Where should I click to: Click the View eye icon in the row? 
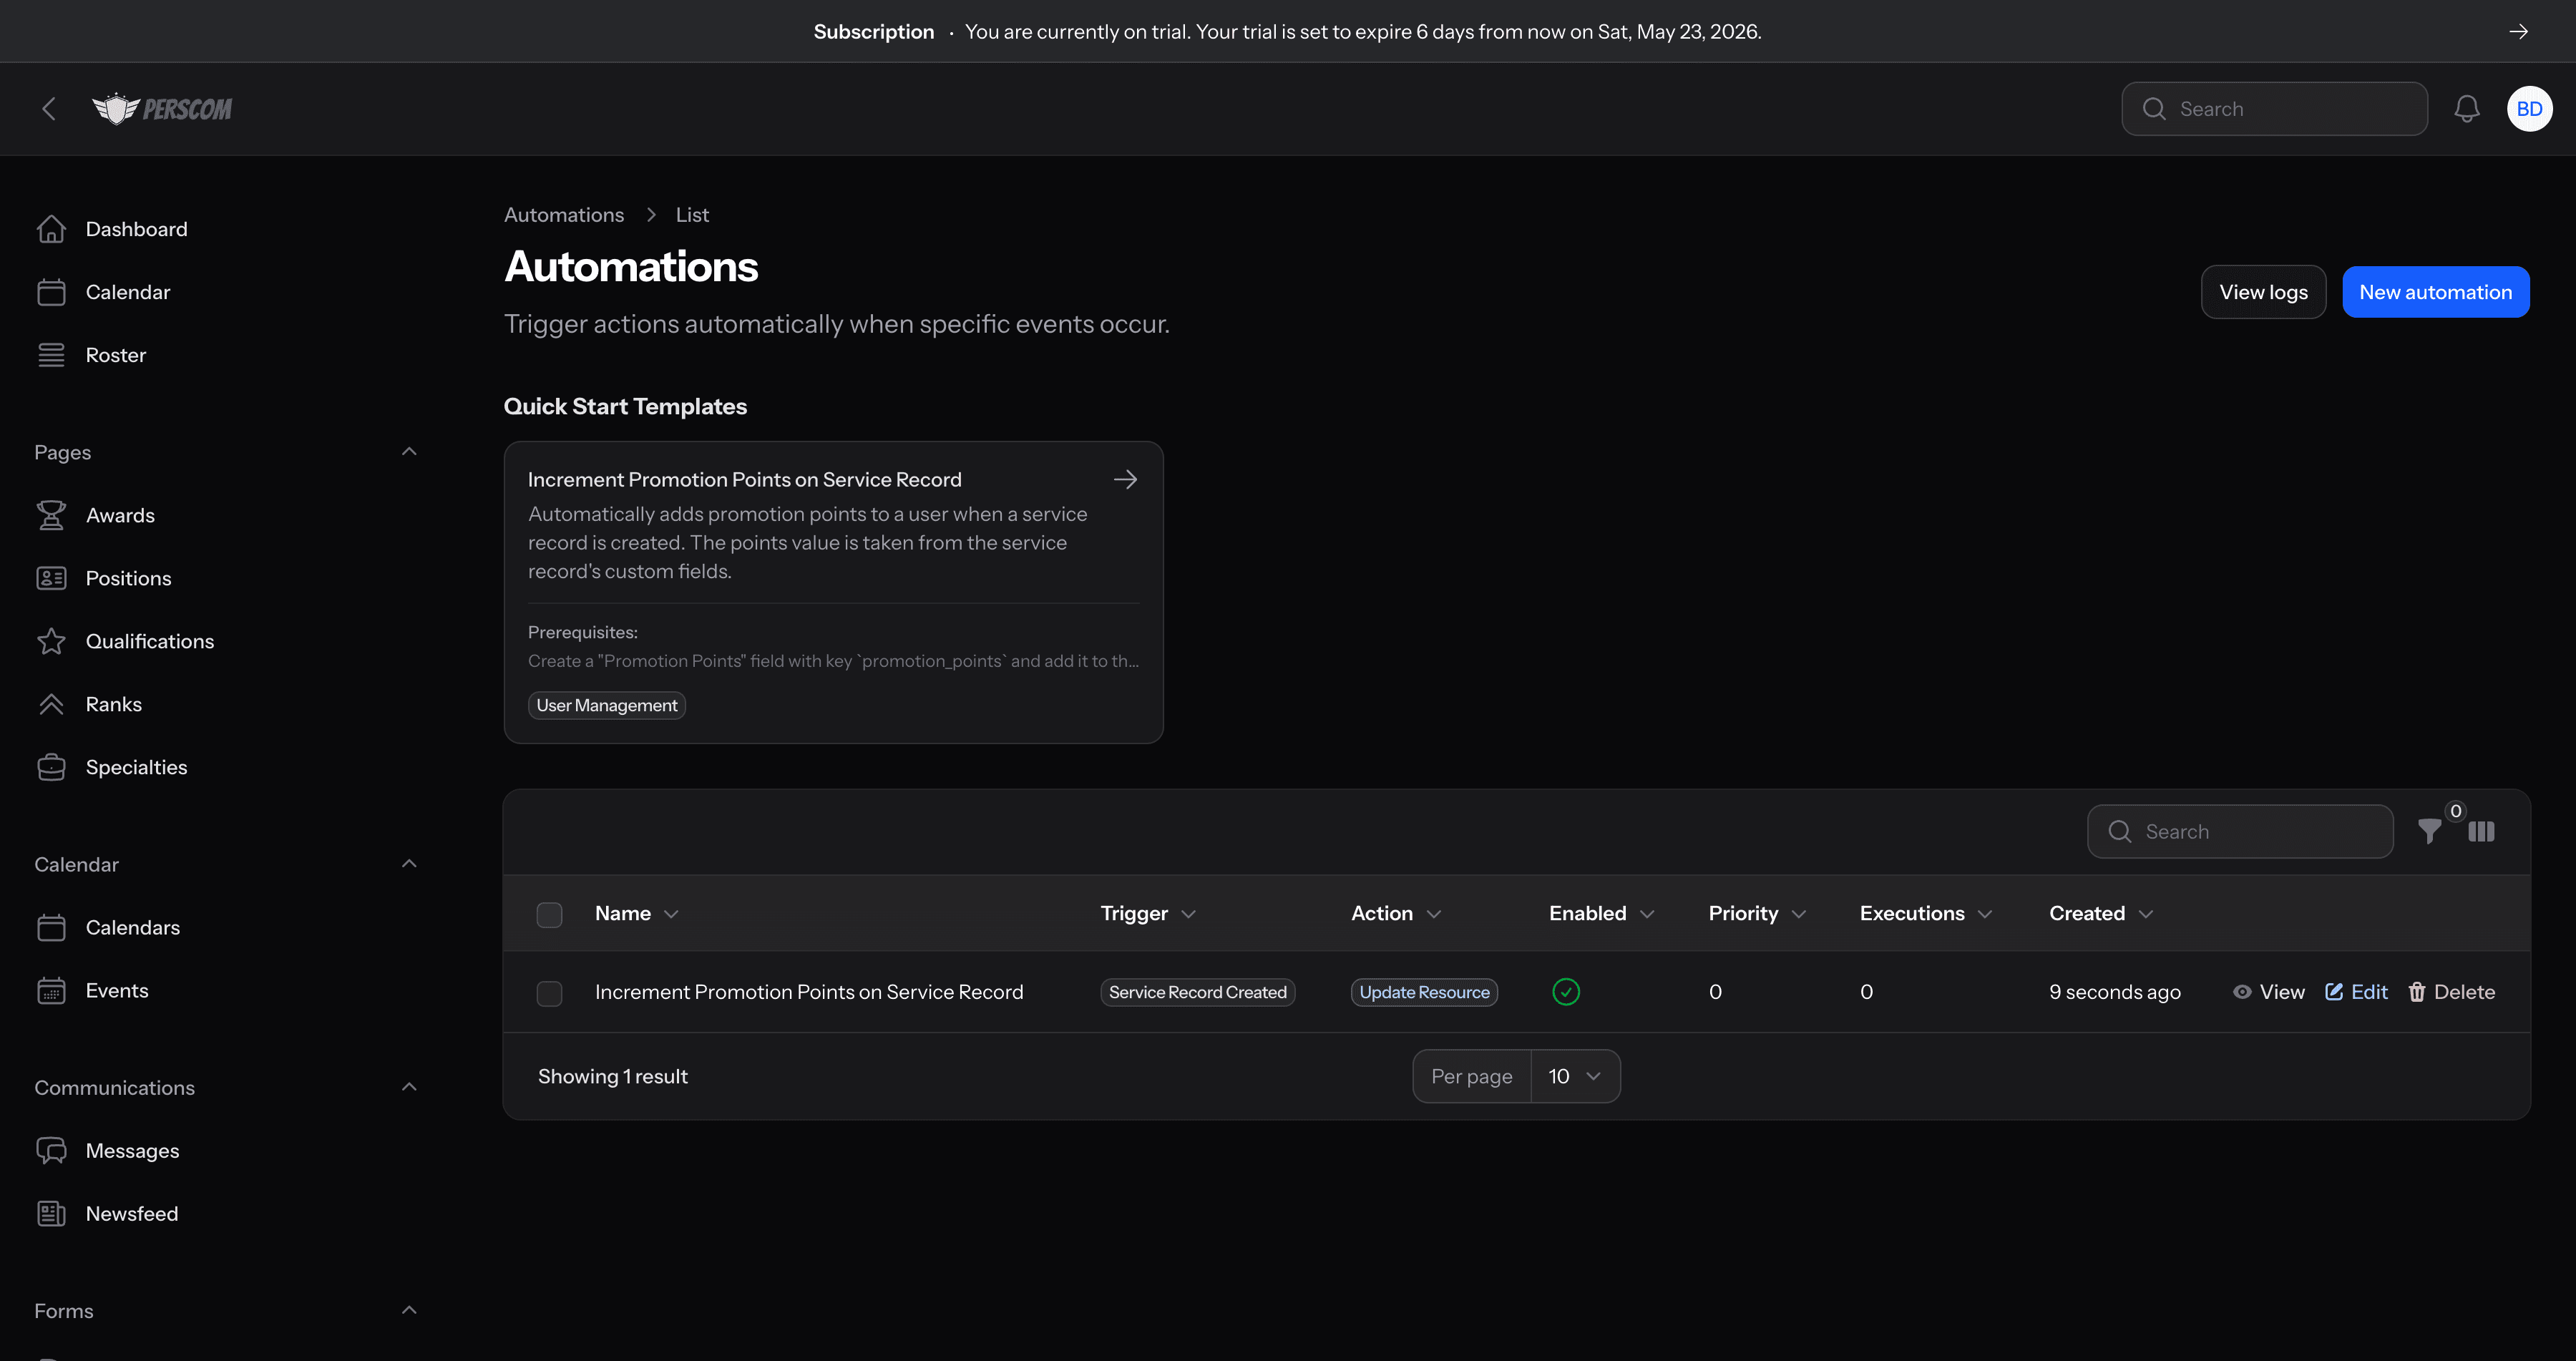[x=2242, y=992]
